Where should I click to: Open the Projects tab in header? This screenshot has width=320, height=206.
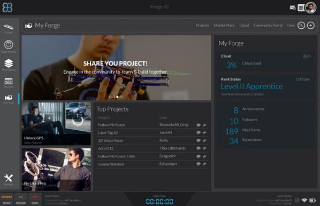pos(202,26)
